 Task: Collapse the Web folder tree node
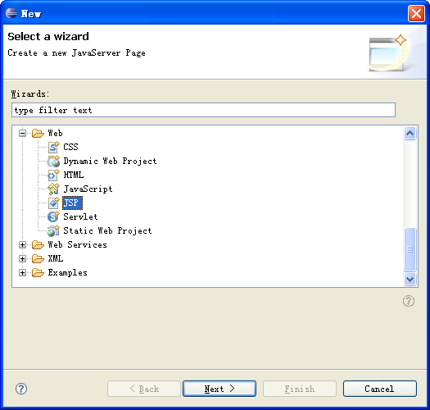tap(22, 133)
